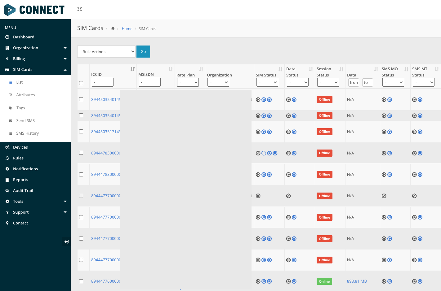Open Send SMS in the sidebar

pyautogui.click(x=35, y=120)
